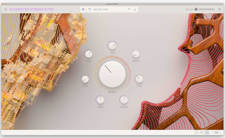The image size is (225, 138).
Task: Click the AUGMENTED STRINGS INTRO title
Action: [31, 9]
